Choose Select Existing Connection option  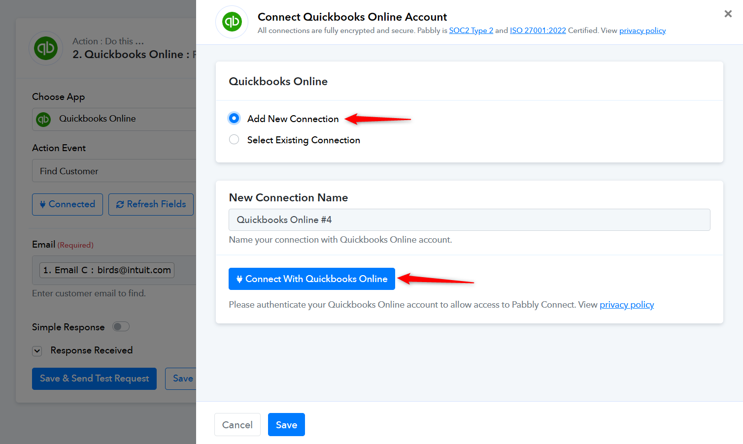(234, 140)
